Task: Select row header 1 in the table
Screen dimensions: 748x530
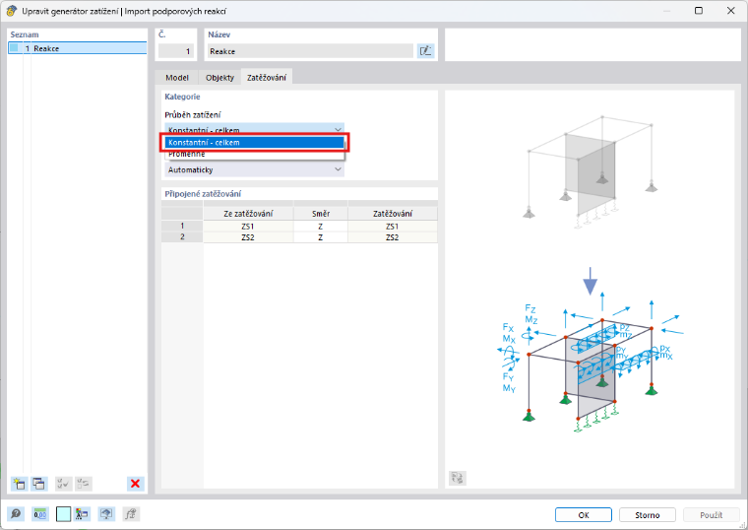Action: coord(182,226)
